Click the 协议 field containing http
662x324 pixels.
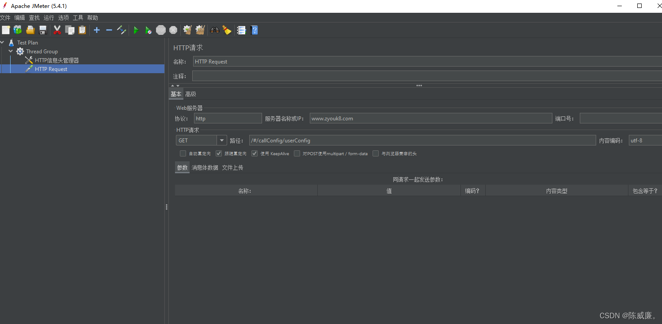(228, 118)
